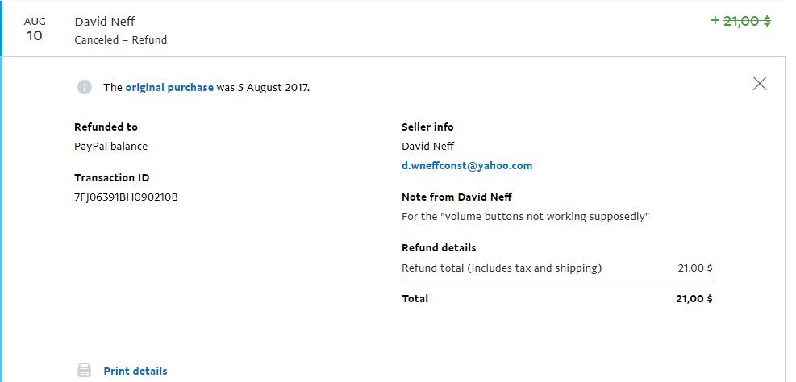Click the "PayPal balance" text

click(110, 147)
